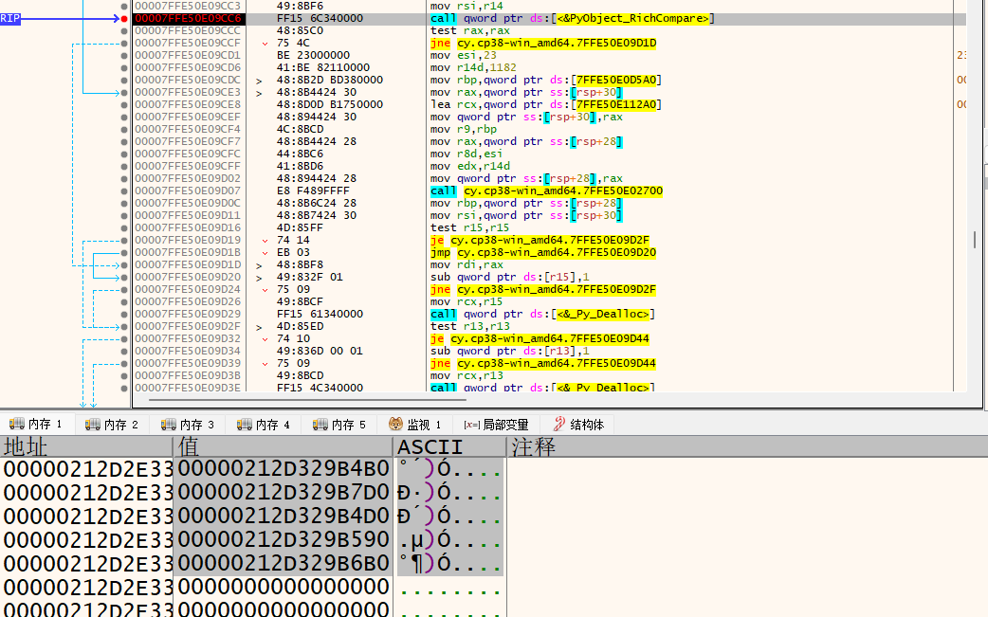The image size is (988, 617).
Task: Select dump value 00000212D329B4B0
Action: click(x=284, y=469)
